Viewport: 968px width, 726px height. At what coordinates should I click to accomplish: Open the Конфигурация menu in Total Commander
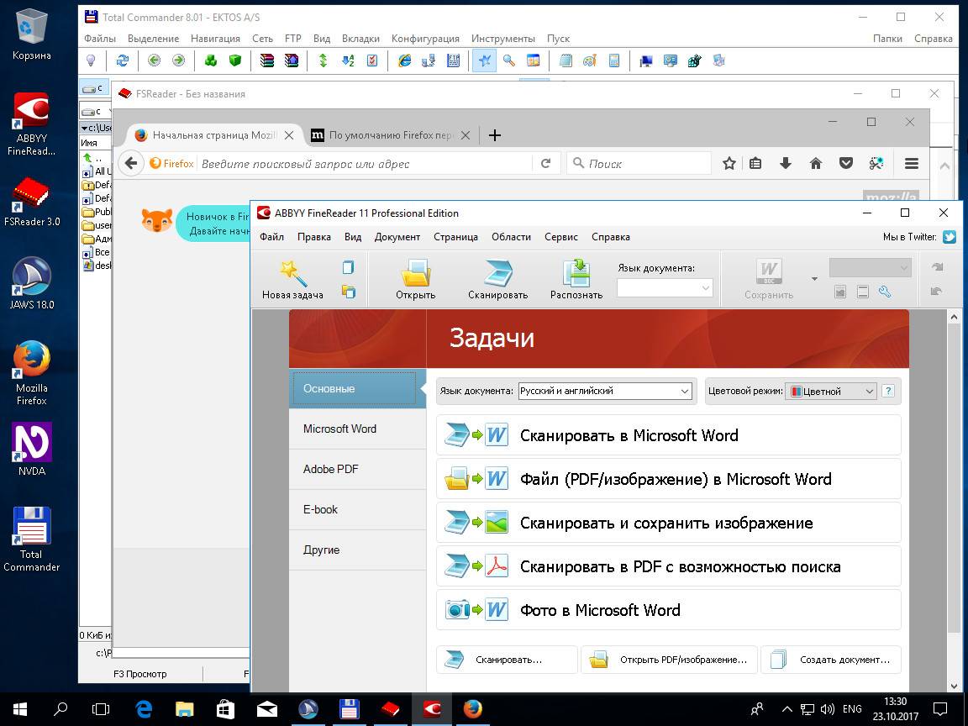[425, 39]
